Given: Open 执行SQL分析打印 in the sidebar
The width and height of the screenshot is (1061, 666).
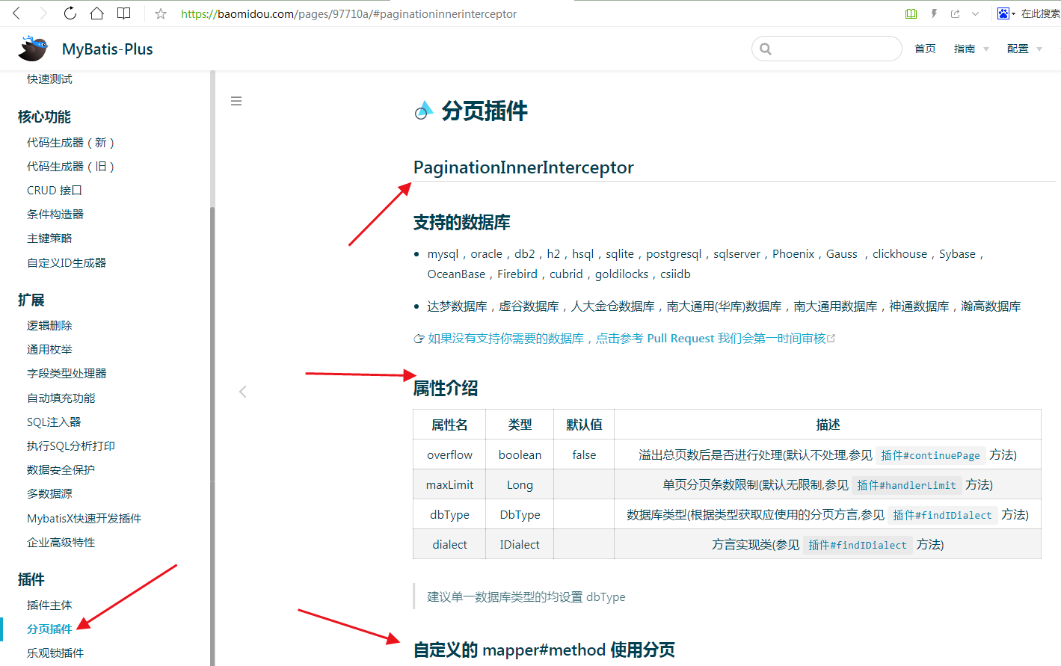Looking at the screenshot, I should click(x=71, y=445).
